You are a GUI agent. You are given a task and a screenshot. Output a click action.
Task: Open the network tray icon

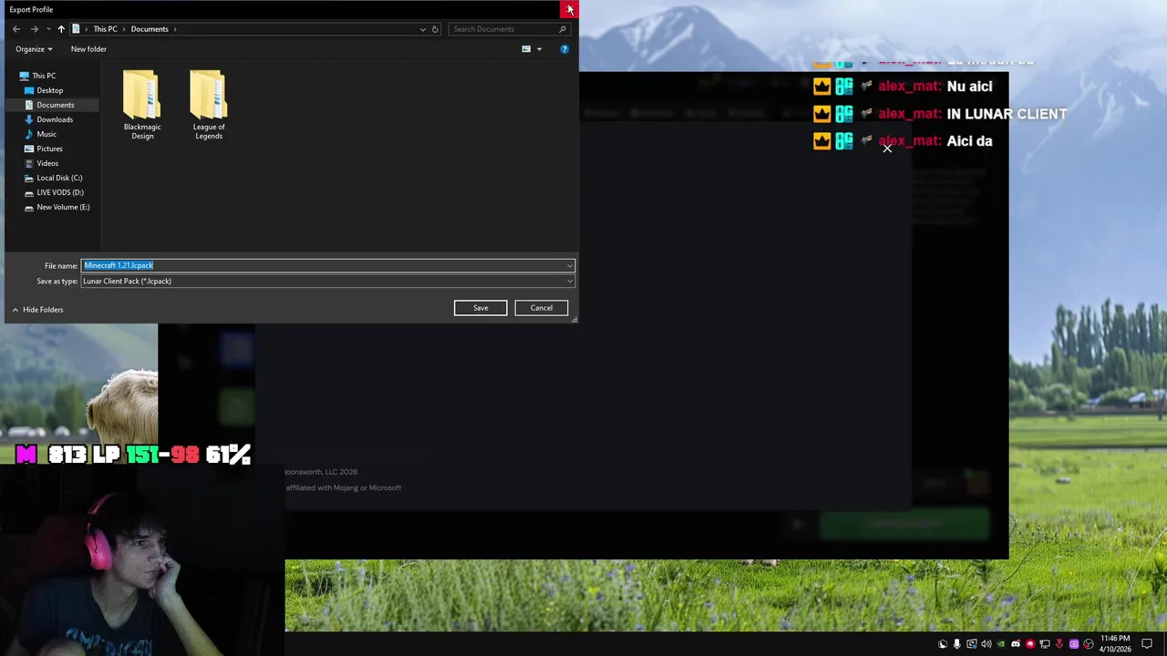(x=1045, y=644)
